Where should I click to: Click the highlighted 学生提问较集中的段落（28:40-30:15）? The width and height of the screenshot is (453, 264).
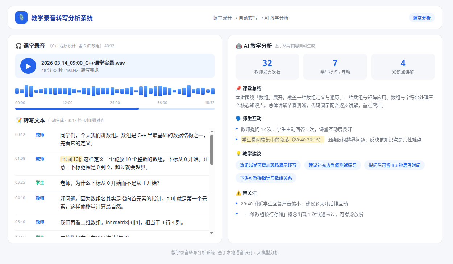pos(282,140)
